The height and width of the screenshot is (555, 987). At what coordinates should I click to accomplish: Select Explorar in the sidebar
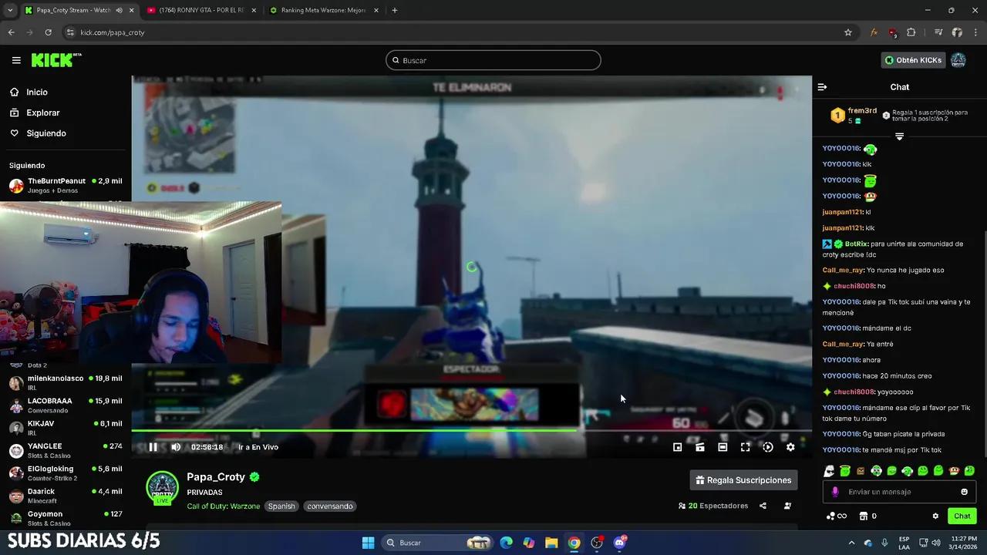(42, 113)
